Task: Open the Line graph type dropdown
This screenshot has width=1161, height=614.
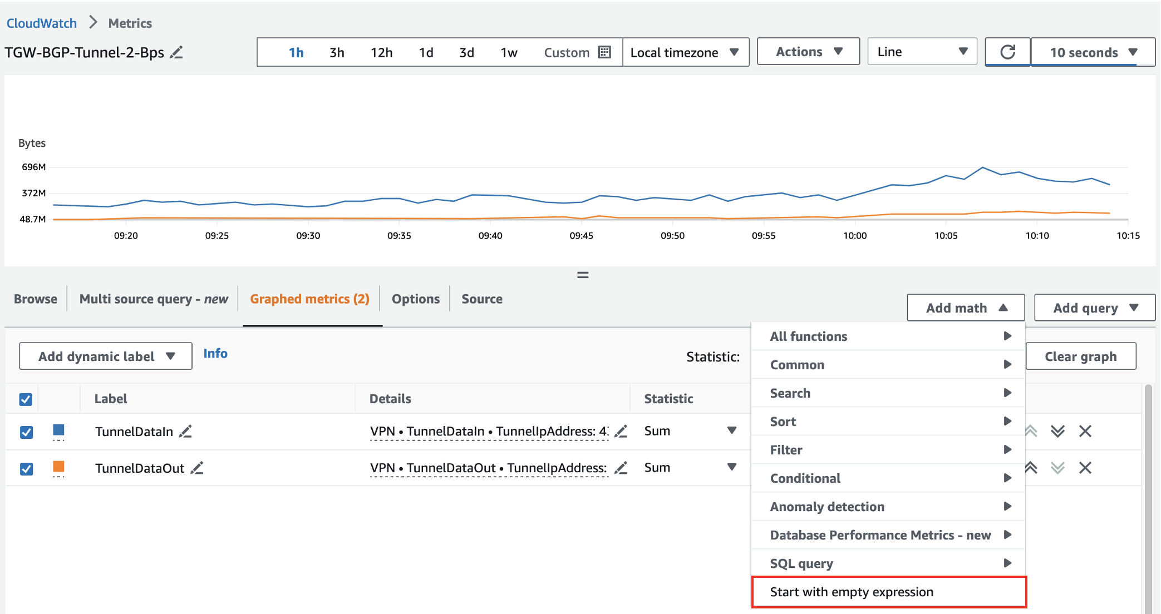Action: click(x=922, y=52)
